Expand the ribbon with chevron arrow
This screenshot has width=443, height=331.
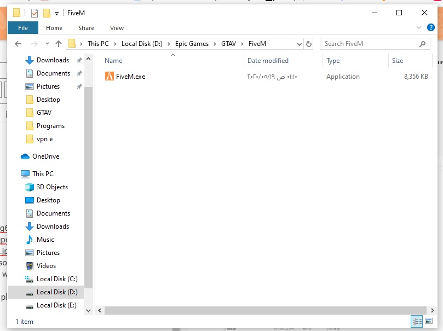(x=419, y=28)
